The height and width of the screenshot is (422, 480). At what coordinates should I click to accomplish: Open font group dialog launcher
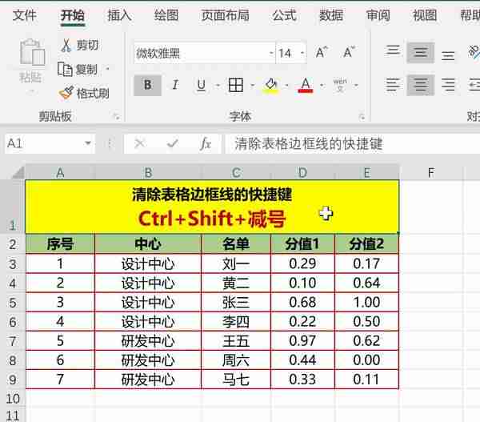coord(362,116)
